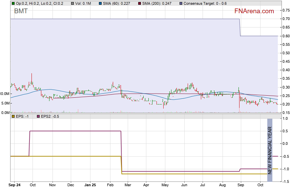Select the Nov label on the time axis

coord(52,186)
